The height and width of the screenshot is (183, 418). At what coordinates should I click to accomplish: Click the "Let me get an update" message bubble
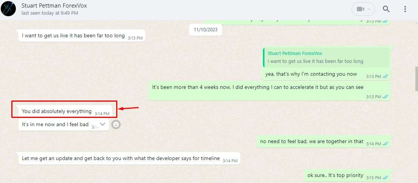129,159
